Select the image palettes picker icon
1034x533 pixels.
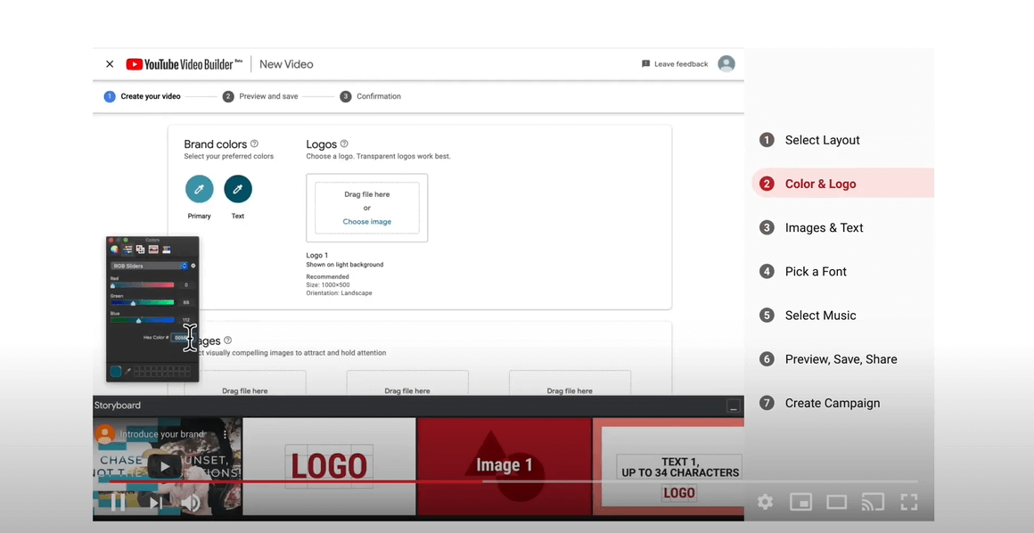tap(153, 250)
